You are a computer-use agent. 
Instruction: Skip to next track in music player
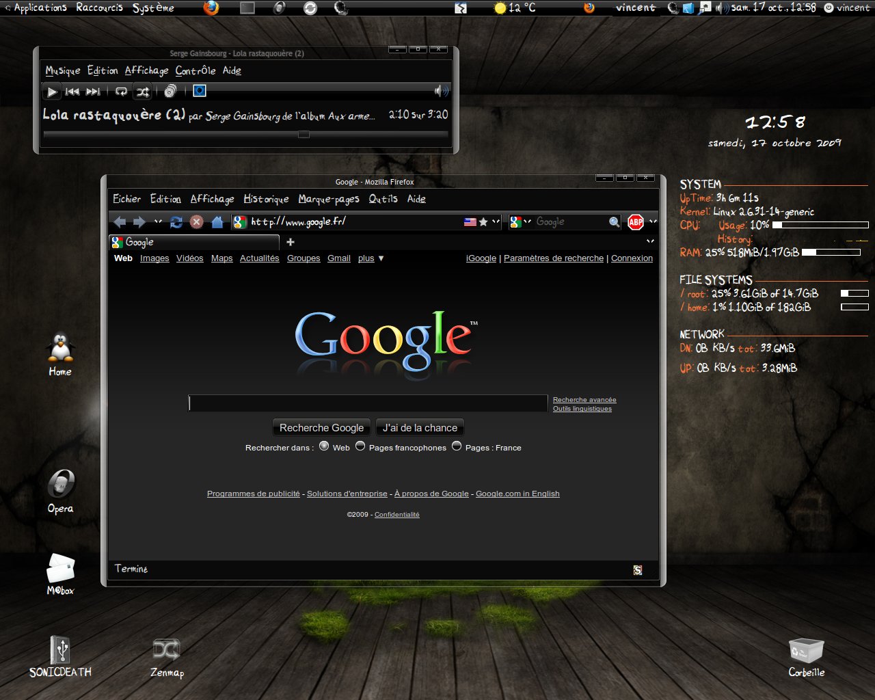(x=94, y=92)
